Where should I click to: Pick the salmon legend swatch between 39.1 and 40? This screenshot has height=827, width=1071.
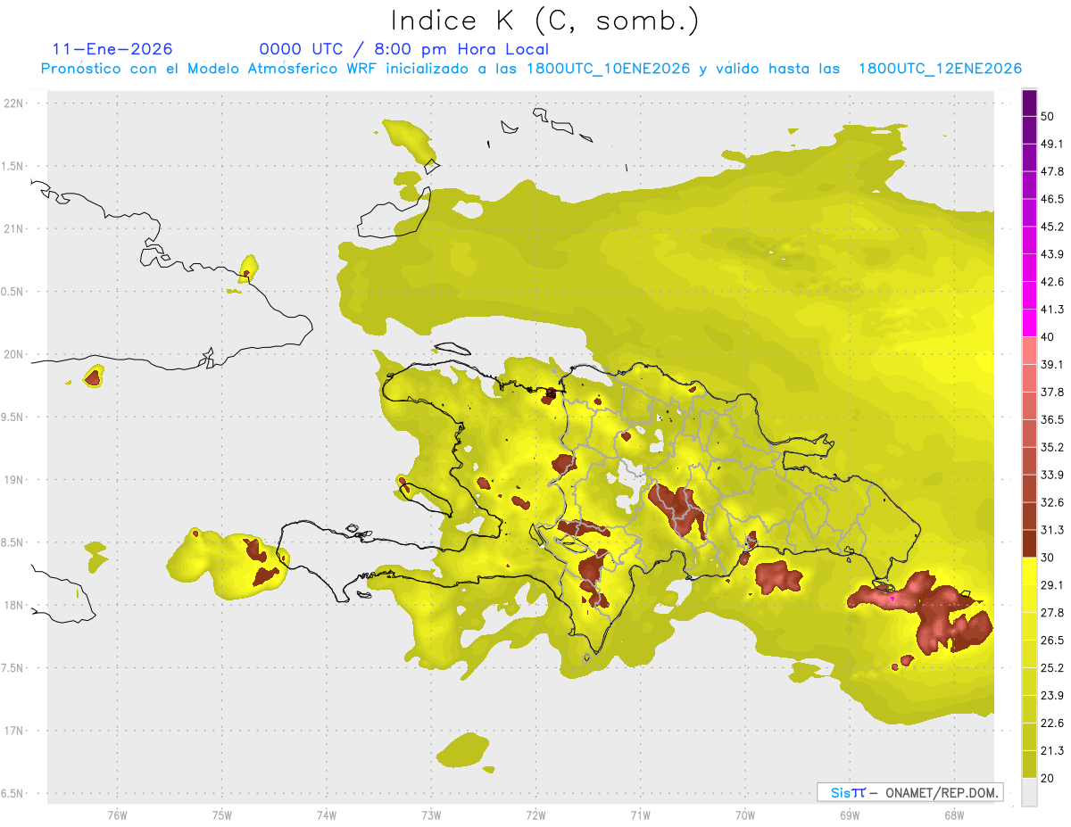point(1029,351)
